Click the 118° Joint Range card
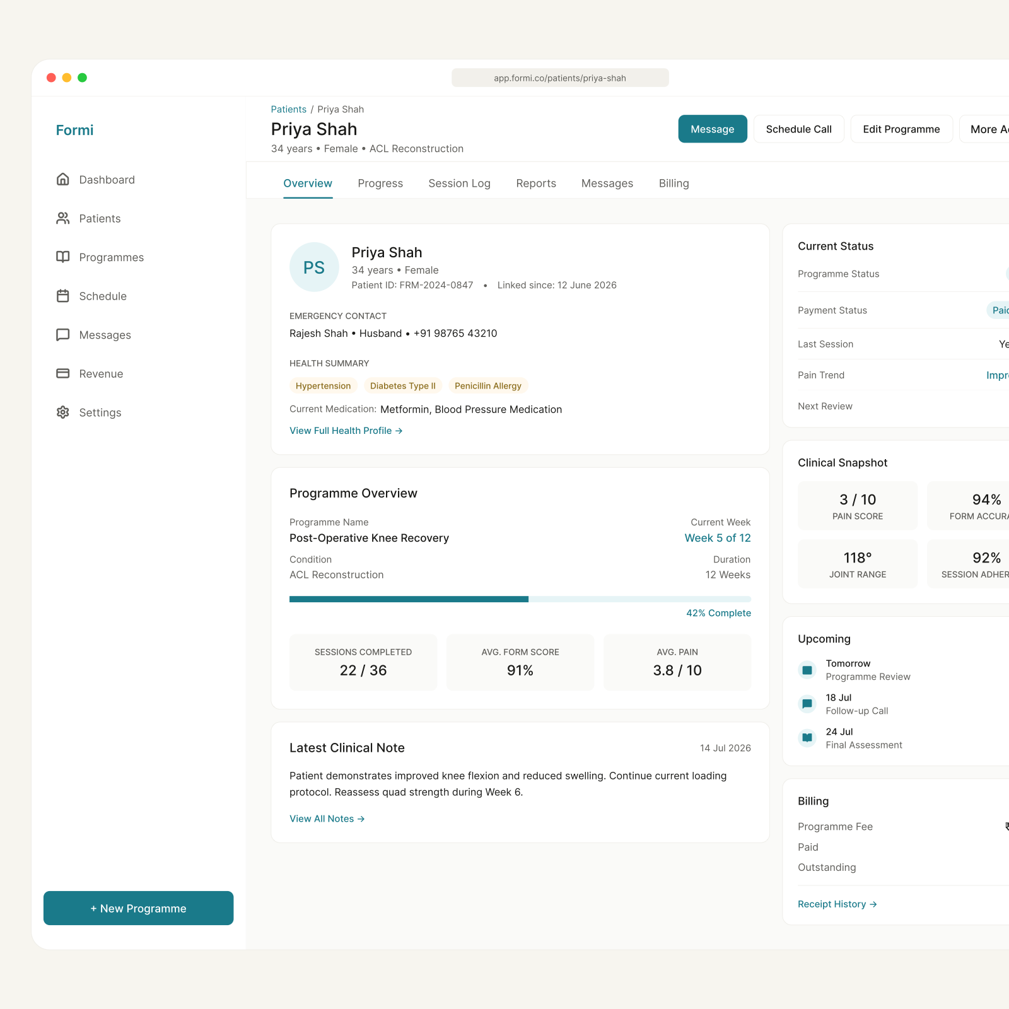Image resolution: width=1009 pixels, height=1009 pixels. click(858, 564)
